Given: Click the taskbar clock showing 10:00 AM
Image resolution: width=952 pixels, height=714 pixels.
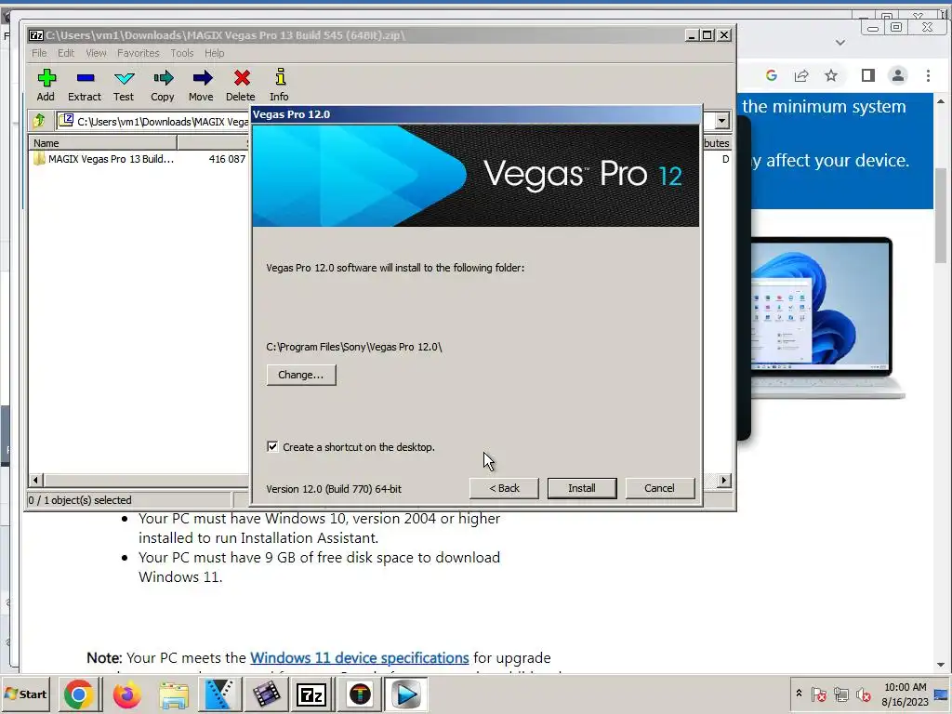Looking at the screenshot, I should point(905,694).
